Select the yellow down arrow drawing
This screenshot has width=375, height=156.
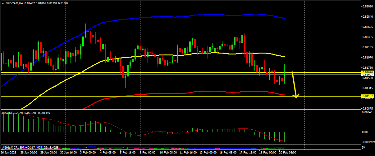tap(295, 85)
